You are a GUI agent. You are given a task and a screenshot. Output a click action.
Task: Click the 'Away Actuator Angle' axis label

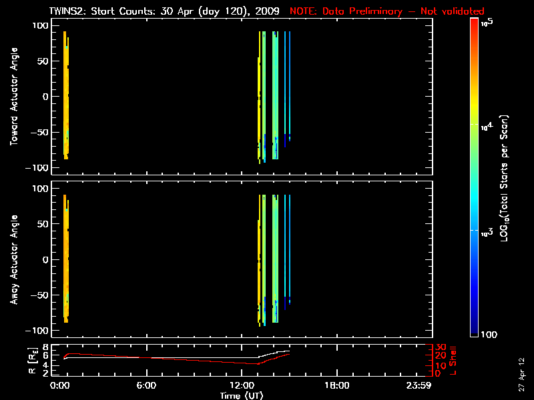(x=13, y=260)
